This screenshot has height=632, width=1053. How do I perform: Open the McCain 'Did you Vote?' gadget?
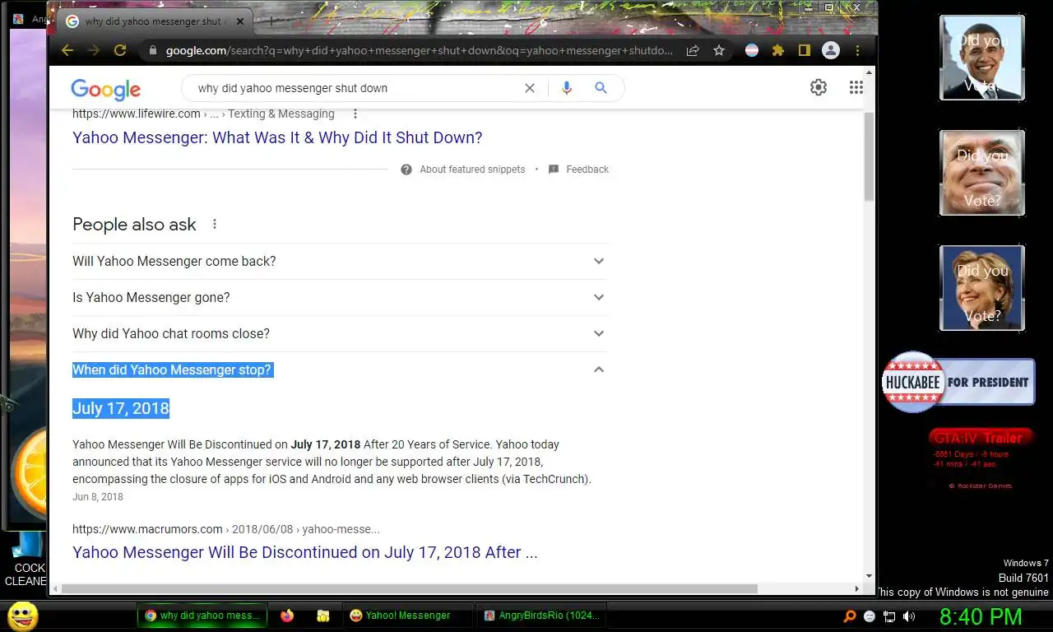click(x=982, y=173)
